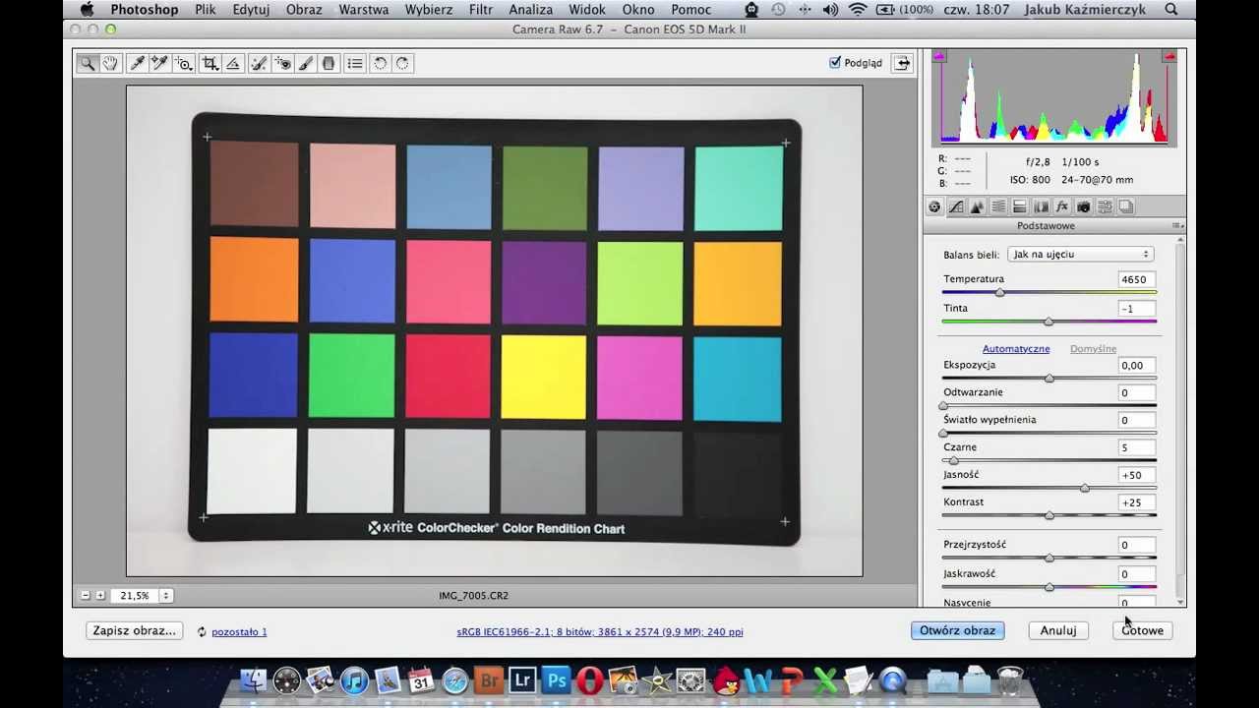Open the Presets panel tab
This screenshot has width=1259, height=708.
pos(1105,206)
